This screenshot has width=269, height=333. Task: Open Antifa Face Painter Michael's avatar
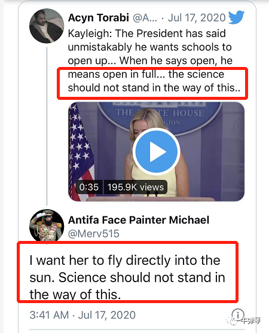click(47, 225)
